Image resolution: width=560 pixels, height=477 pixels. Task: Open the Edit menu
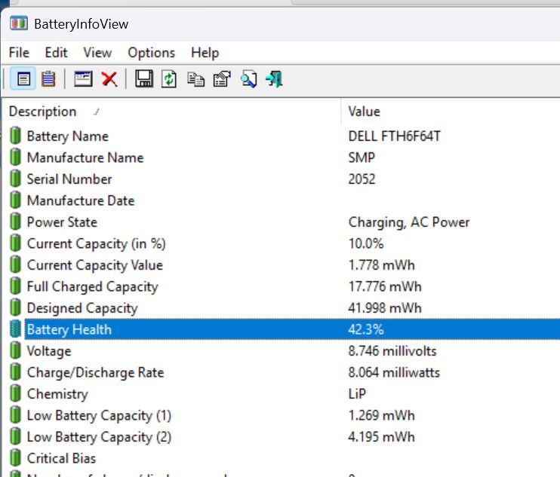click(56, 53)
